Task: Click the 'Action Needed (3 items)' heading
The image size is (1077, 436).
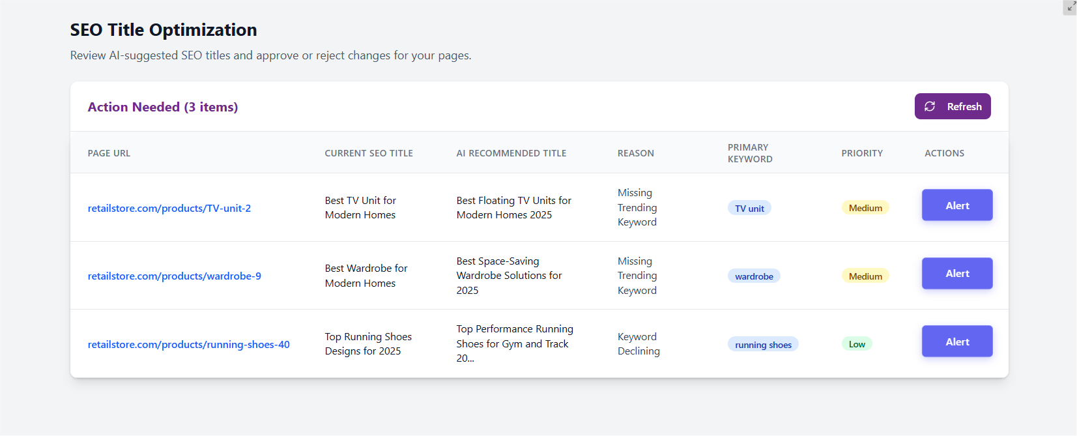Action: (x=163, y=107)
